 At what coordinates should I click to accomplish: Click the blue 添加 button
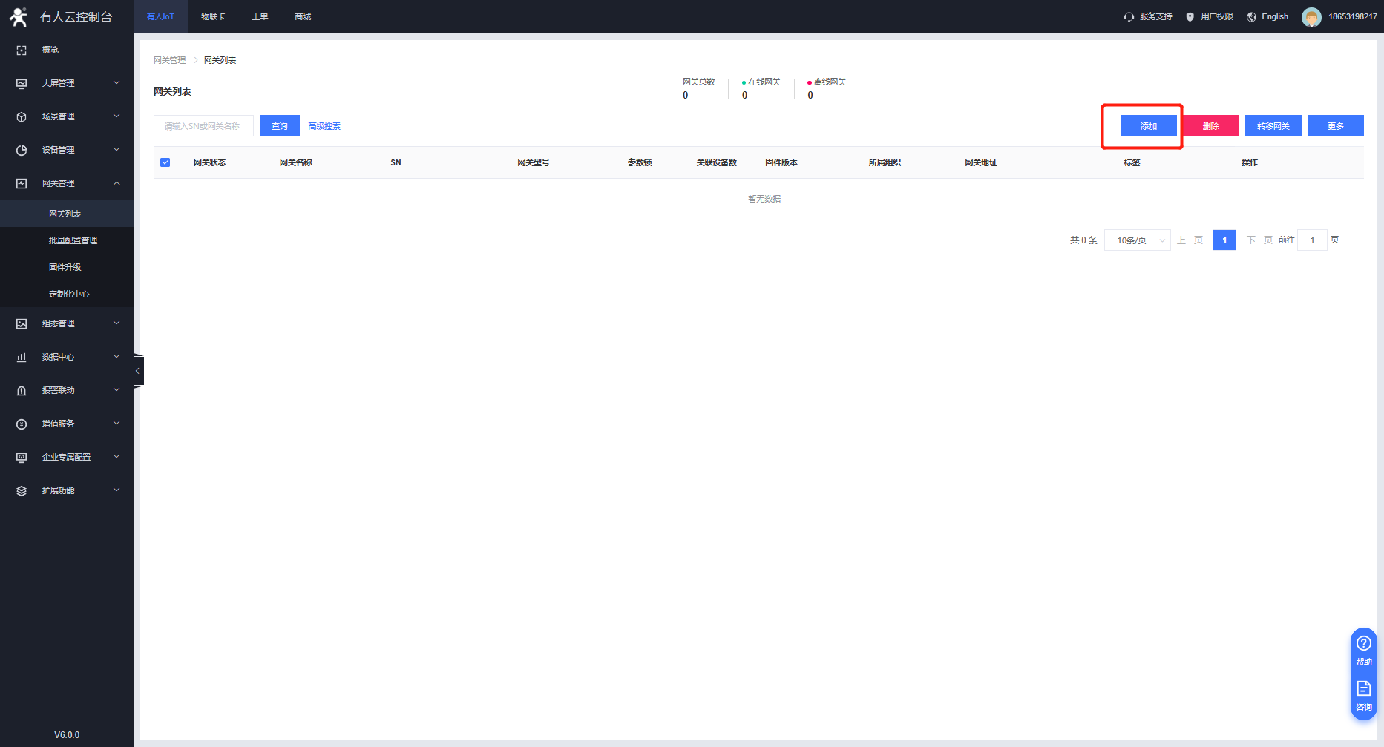coord(1148,126)
